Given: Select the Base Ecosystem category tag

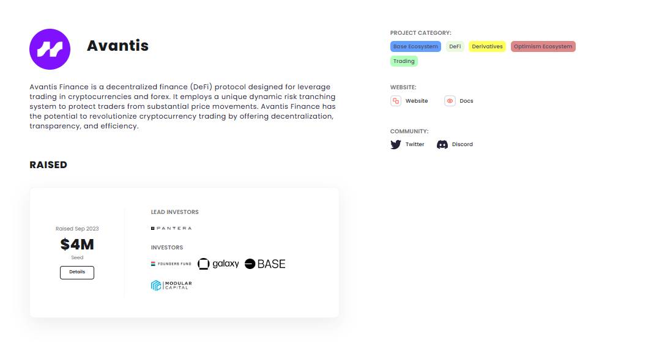Looking at the screenshot, I should click(x=415, y=46).
